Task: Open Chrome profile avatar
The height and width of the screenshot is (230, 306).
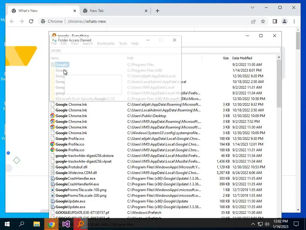Action: pos(284,21)
